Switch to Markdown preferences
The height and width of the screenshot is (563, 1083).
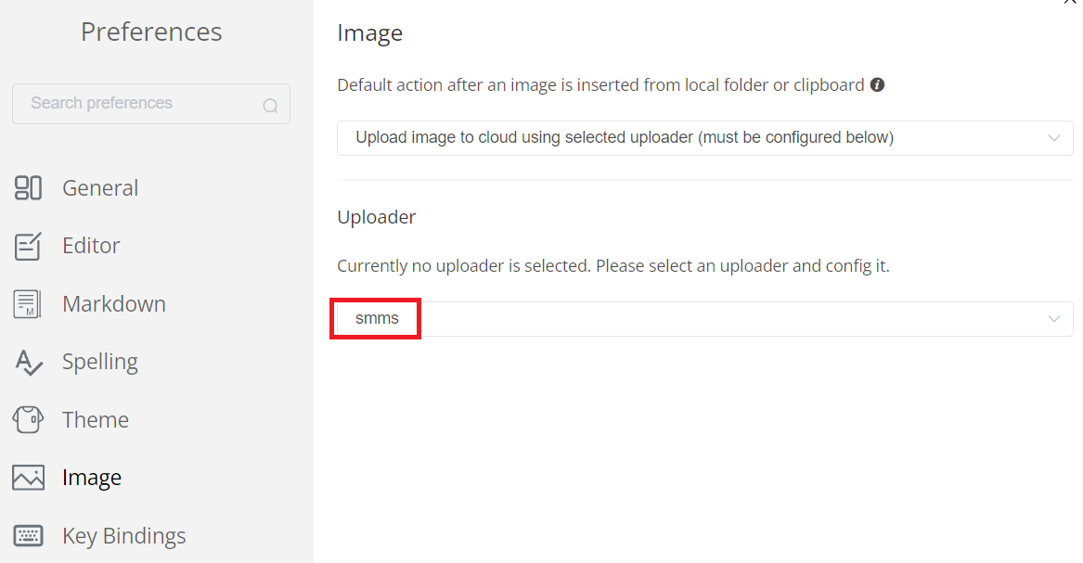pos(113,304)
